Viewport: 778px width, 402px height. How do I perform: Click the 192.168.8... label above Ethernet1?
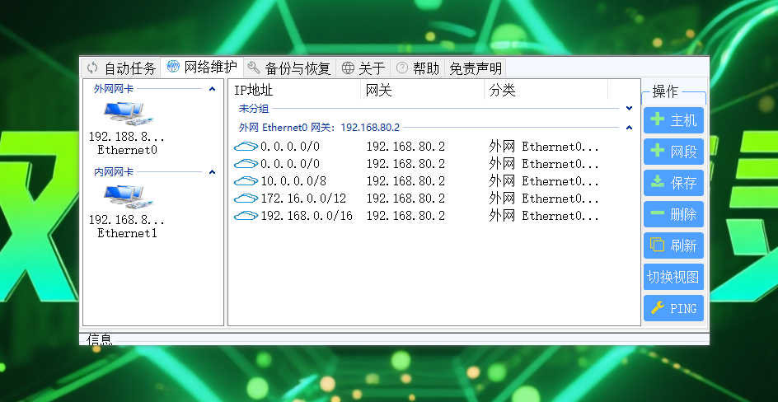pos(127,220)
